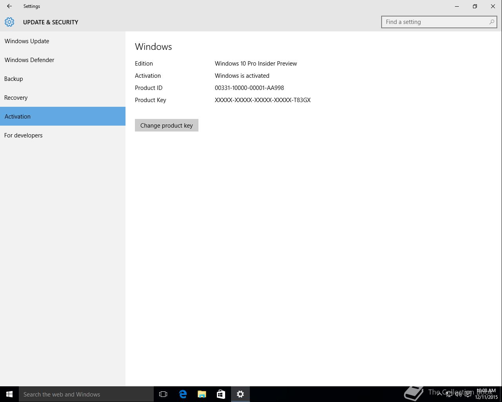Go to the Recovery section
This screenshot has height=402, width=502.
[x=63, y=97]
